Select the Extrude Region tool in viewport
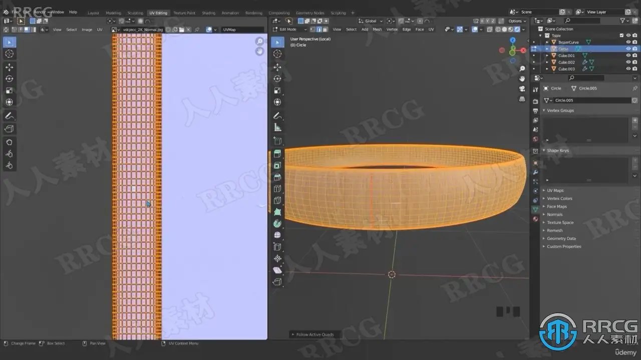 pyautogui.click(x=277, y=153)
